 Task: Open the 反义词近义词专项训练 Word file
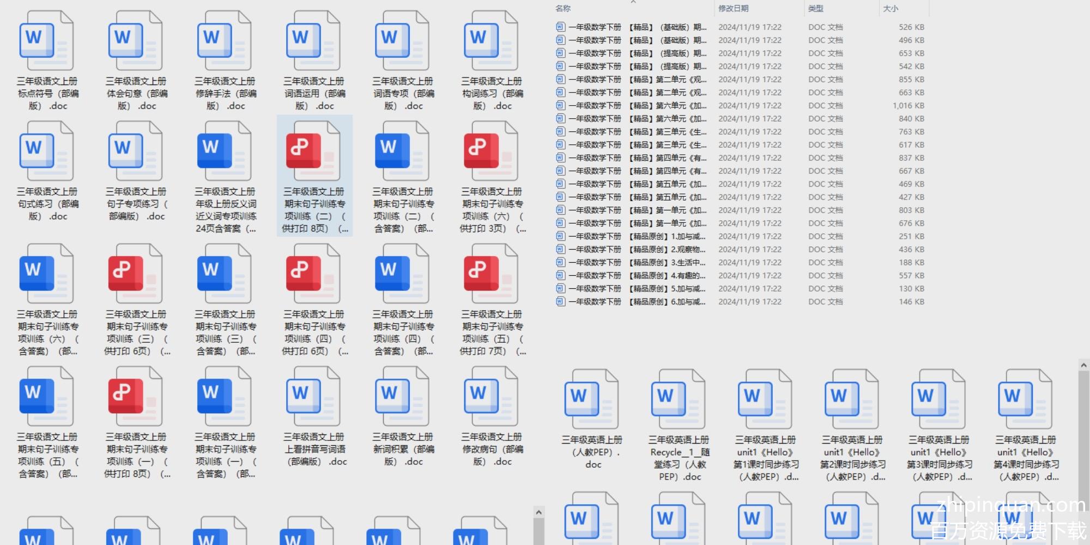coord(224,152)
